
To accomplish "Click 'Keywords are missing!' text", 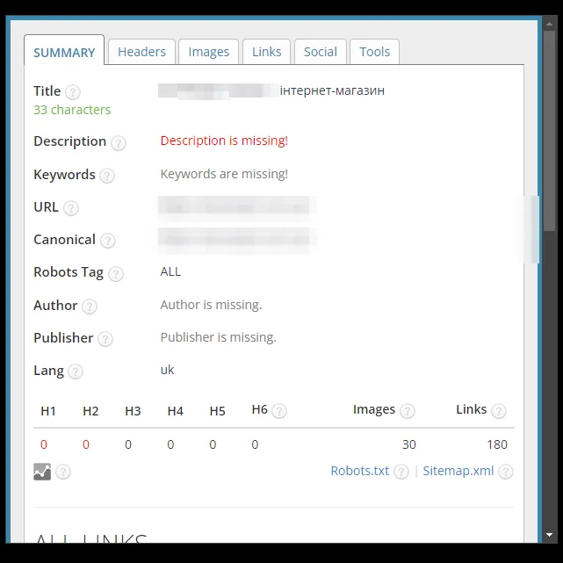I will (x=224, y=174).
